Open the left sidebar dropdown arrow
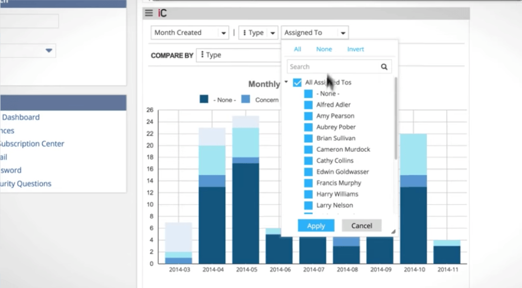The height and width of the screenshot is (288, 522). (49, 50)
